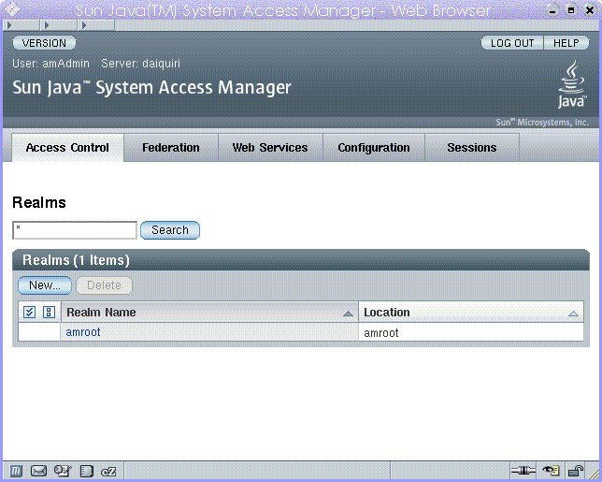Sort by Location using its triangle arrow
Image resolution: width=602 pixels, height=482 pixels.
[x=573, y=314]
